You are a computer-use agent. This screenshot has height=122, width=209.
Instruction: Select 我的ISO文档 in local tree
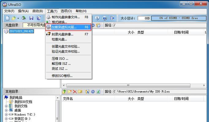point(23,102)
